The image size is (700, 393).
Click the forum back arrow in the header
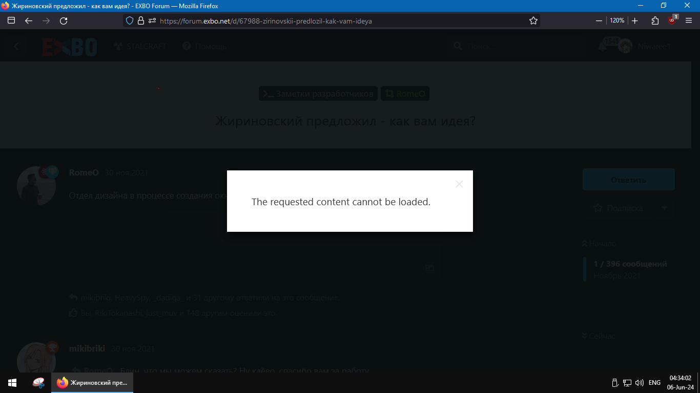tap(16, 47)
